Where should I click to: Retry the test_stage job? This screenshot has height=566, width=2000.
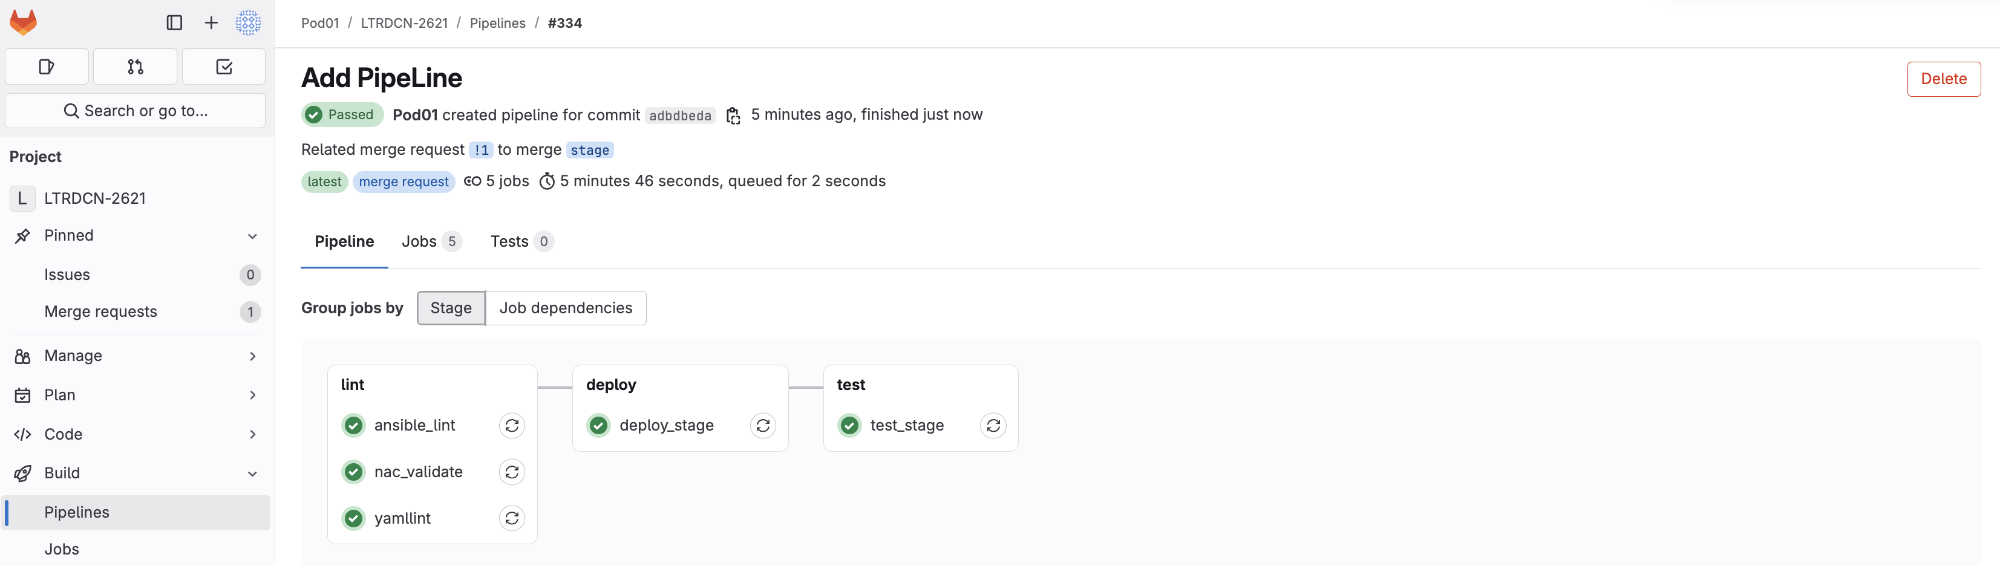(x=993, y=426)
